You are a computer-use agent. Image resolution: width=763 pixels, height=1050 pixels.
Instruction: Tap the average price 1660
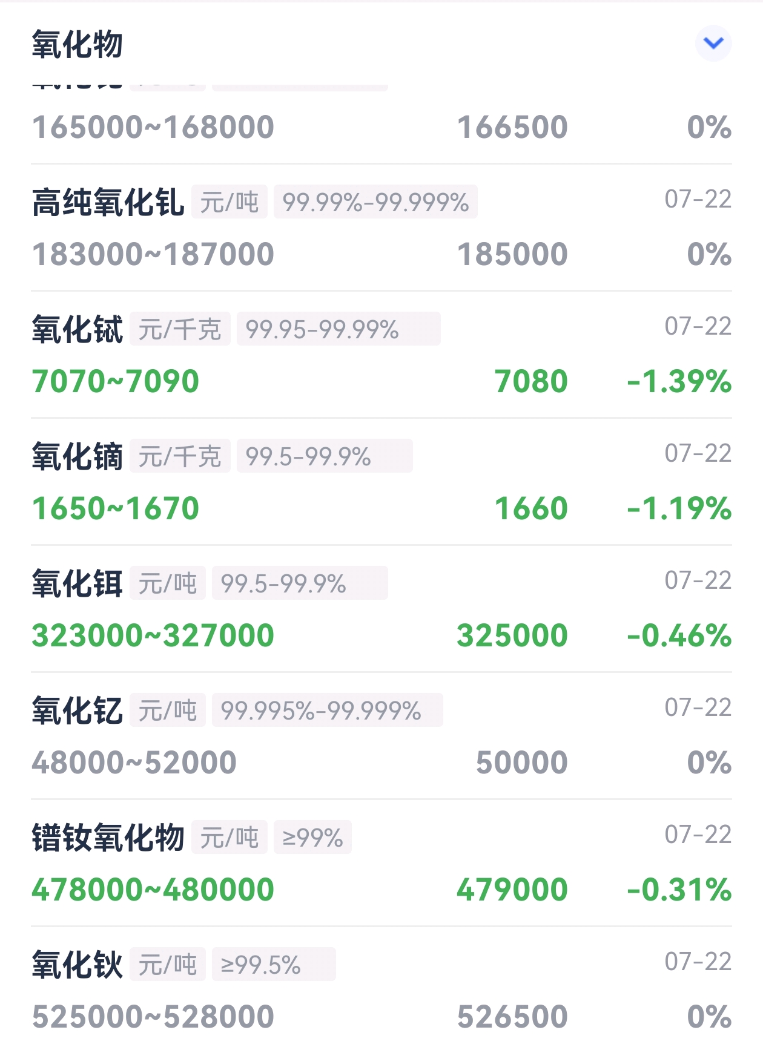point(531,508)
